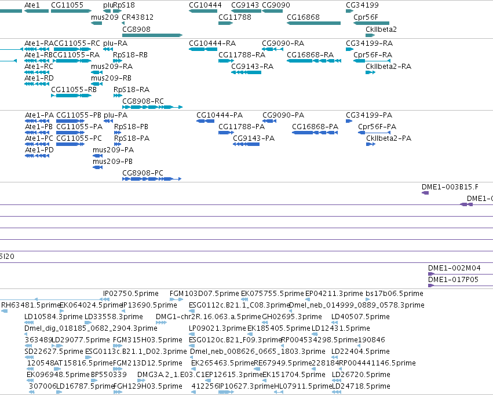This screenshot has height=395, width=493.
Task: Click protein CG8908-PC feature
Action: 152,179
